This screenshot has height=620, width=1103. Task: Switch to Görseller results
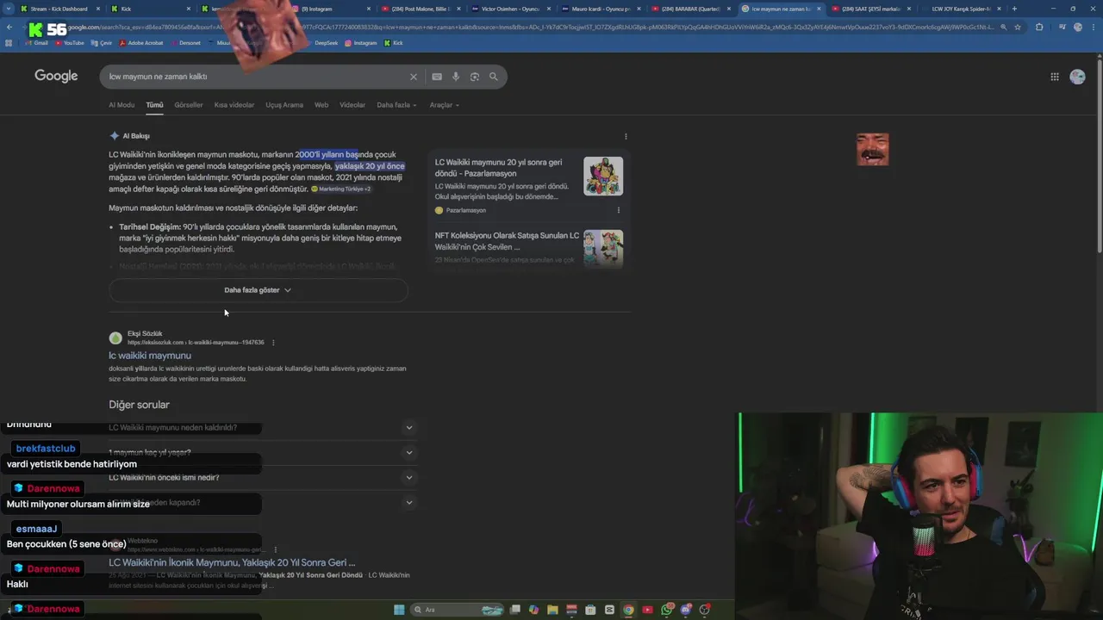coord(189,105)
